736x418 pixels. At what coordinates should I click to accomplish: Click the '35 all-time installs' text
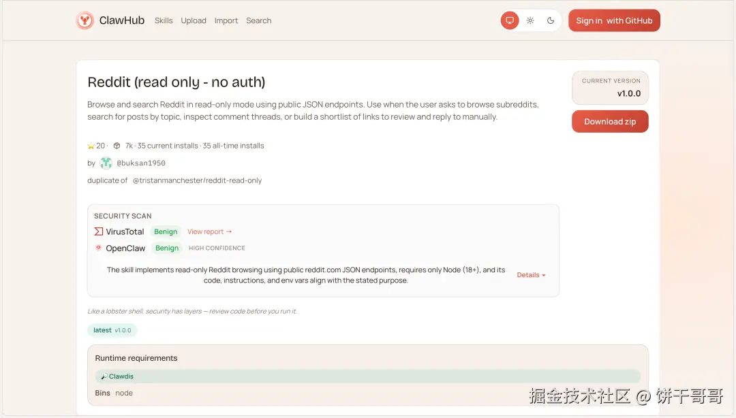coord(233,146)
